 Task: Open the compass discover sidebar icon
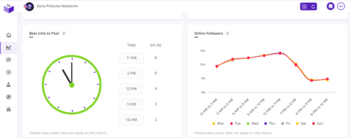tap(9, 97)
